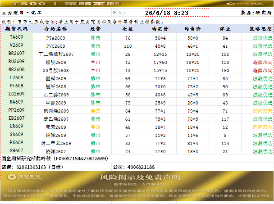Select the 均买价 column header
Image resolution: width=274 pixels, height=204 pixels.
[160, 29]
